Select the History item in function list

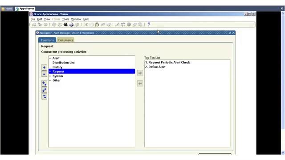[x=57, y=67]
